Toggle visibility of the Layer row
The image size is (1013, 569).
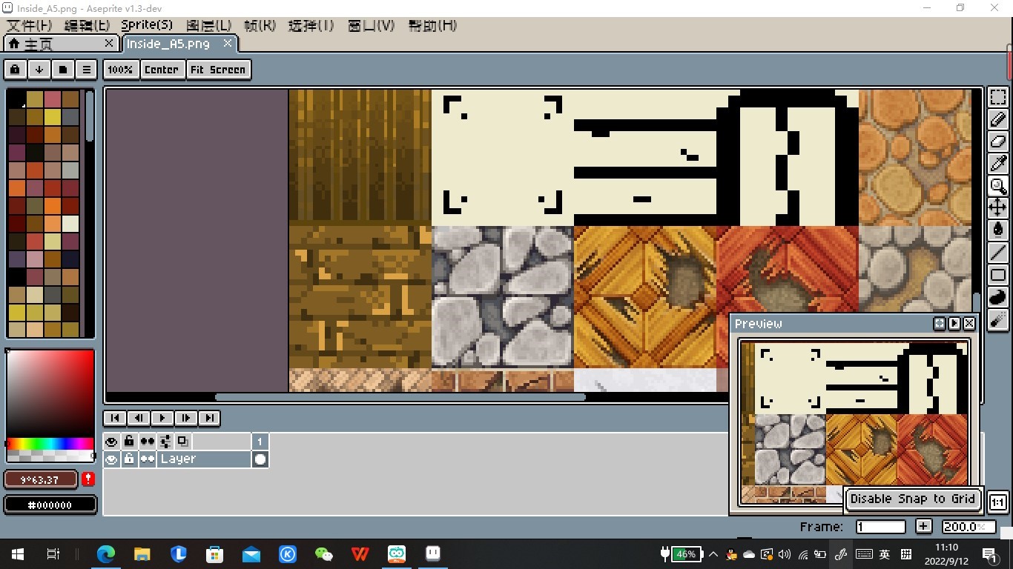pyautogui.click(x=111, y=459)
